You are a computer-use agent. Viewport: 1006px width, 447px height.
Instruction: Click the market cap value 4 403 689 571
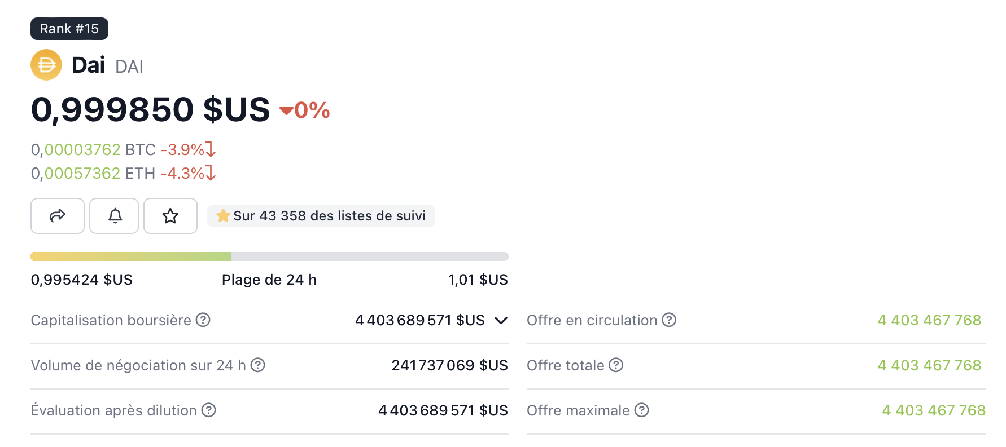point(420,320)
